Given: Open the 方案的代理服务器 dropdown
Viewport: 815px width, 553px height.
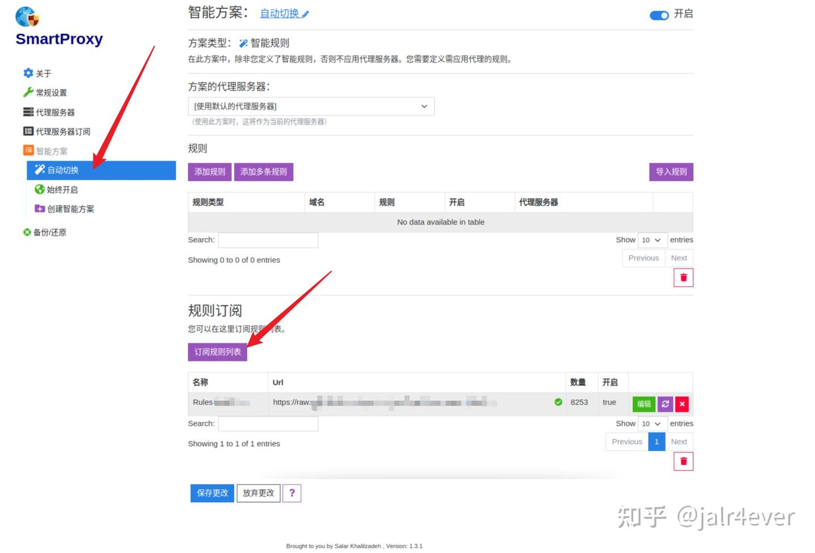Looking at the screenshot, I should [x=310, y=106].
